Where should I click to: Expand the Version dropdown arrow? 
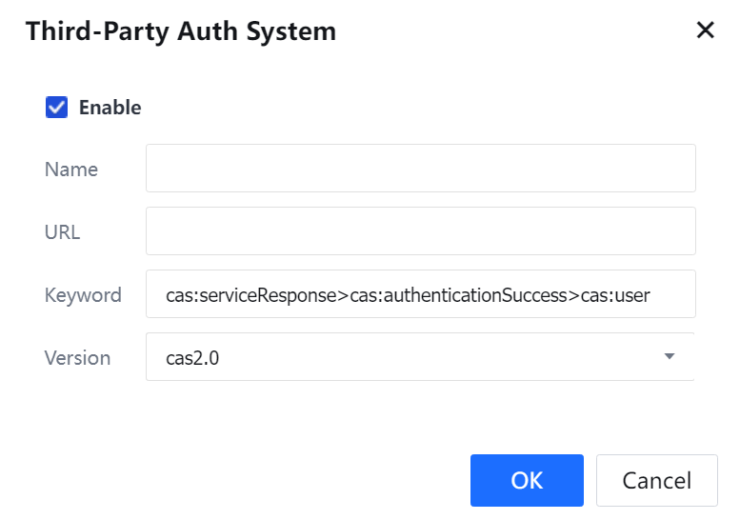669,357
